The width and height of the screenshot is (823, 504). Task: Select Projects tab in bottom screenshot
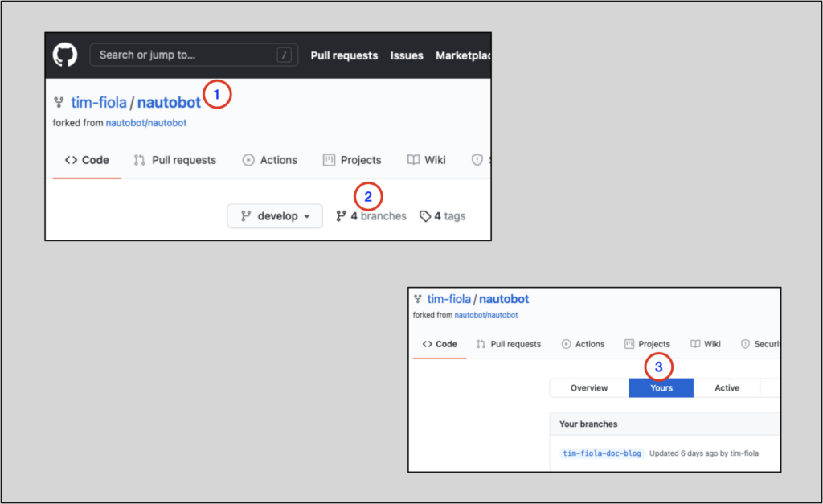[x=647, y=344]
